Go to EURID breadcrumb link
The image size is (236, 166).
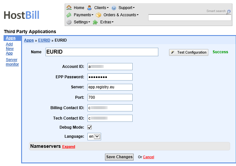[x=44, y=40]
